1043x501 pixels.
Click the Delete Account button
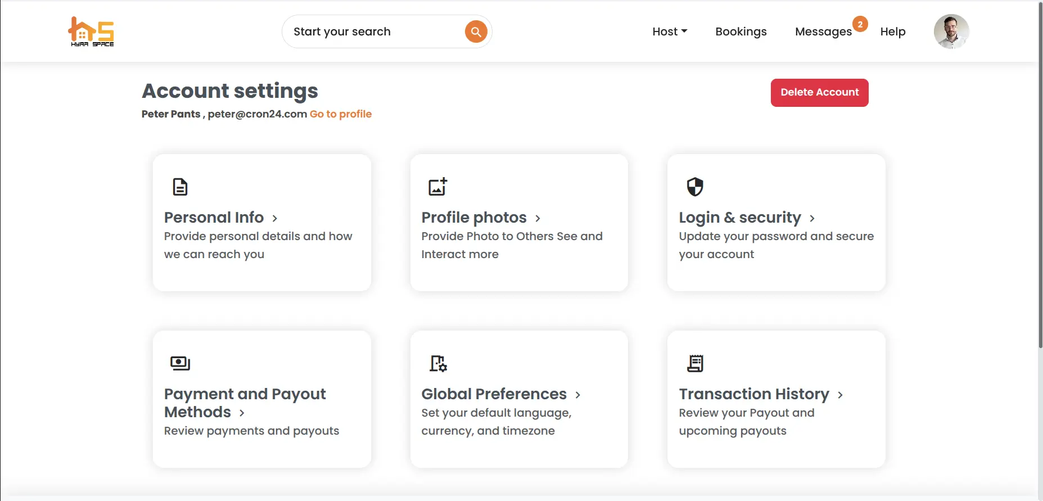tap(819, 92)
